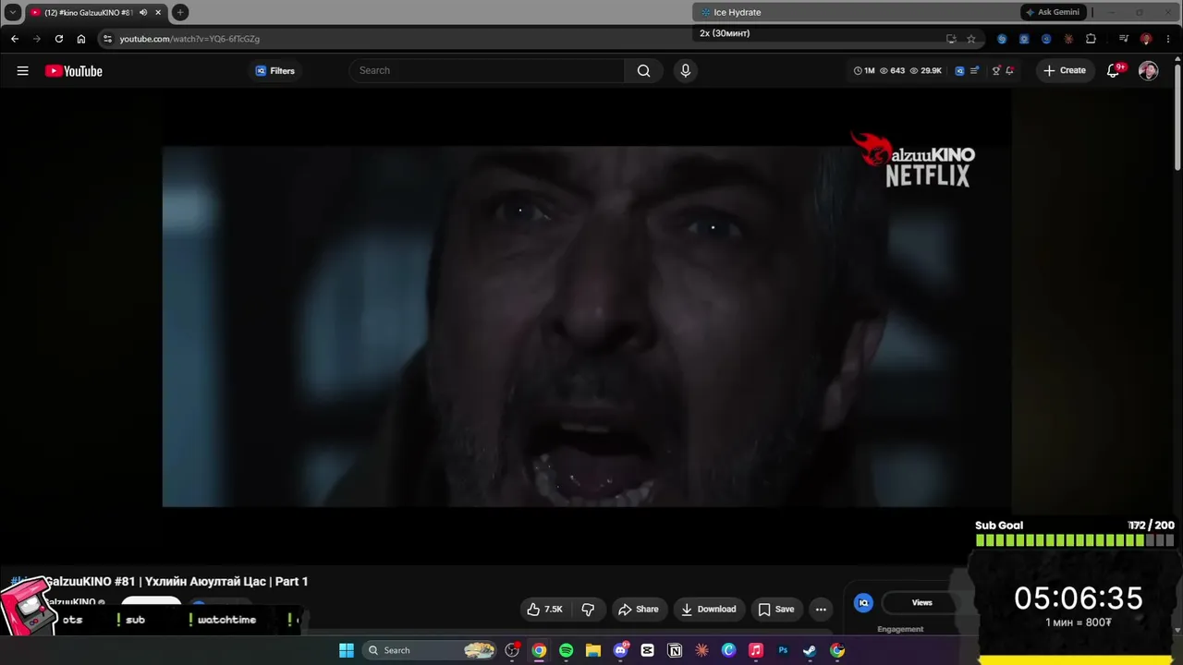Go to the YouTube home logo
The image size is (1183, 665).
tap(74, 71)
